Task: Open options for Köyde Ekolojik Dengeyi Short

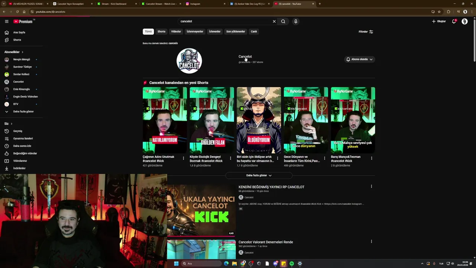Action: pyautogui.click(x=230, y=158)
